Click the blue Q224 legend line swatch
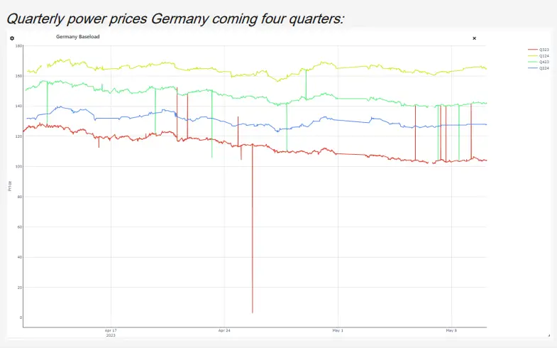Viewport: 557px width, 348px height. [x=533, y=68]
